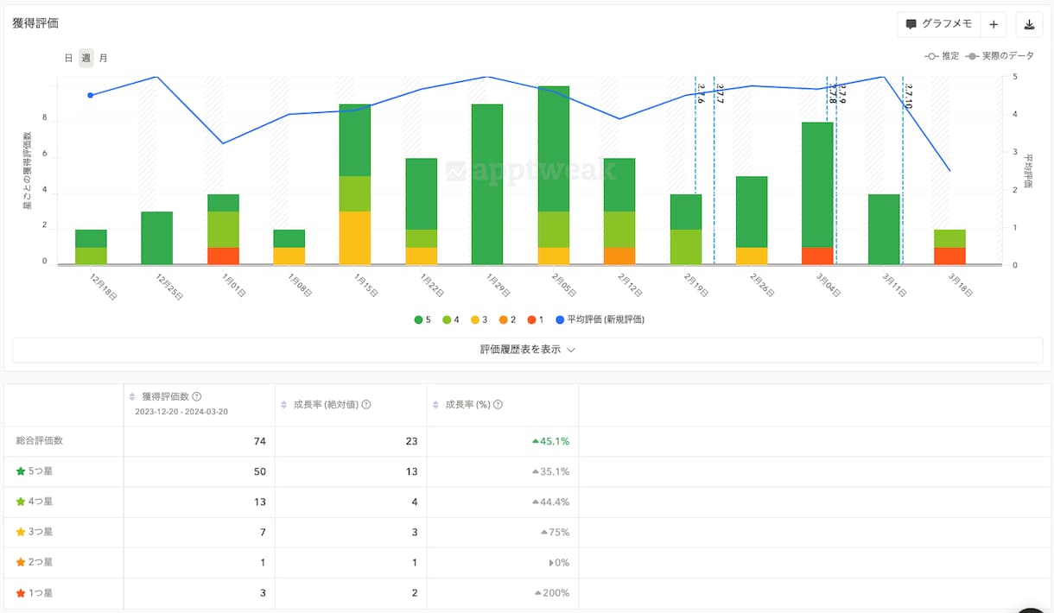
Task: Sort by 獲得評価数 column arrows
Action: click(132, 396)
